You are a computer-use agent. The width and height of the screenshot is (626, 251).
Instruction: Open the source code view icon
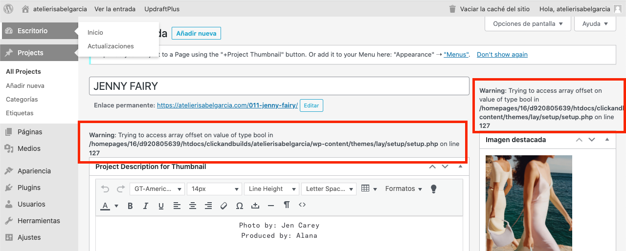click(302, 205)
